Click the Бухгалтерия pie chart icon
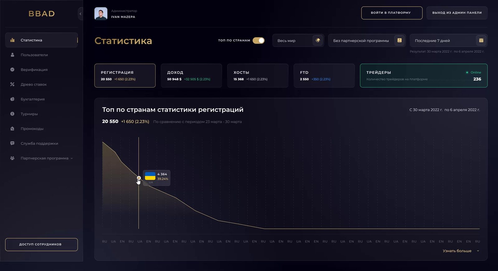This screenshot has height=271, width=498. click(x=12, y=99)
